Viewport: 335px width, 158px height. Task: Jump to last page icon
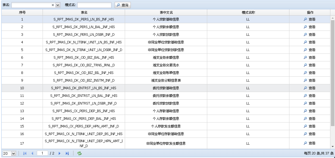coord(67,154)
